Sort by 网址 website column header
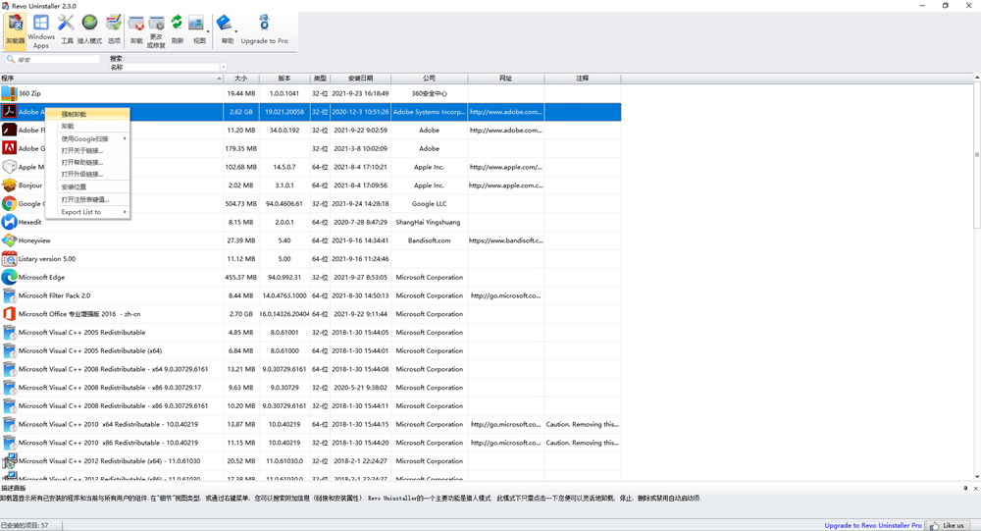Screen dimensions: 981x531 tap(505, 79)
